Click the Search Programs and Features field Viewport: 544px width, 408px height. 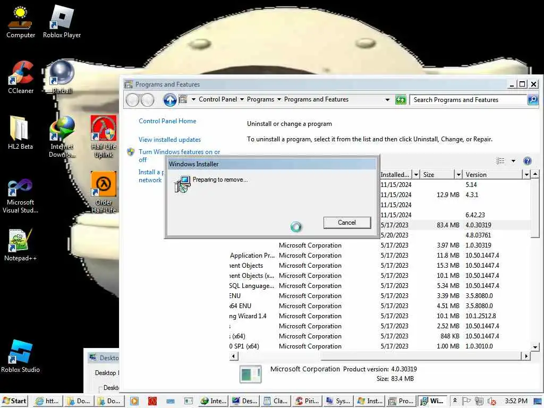pyautogui.click(x=469, y=100)
